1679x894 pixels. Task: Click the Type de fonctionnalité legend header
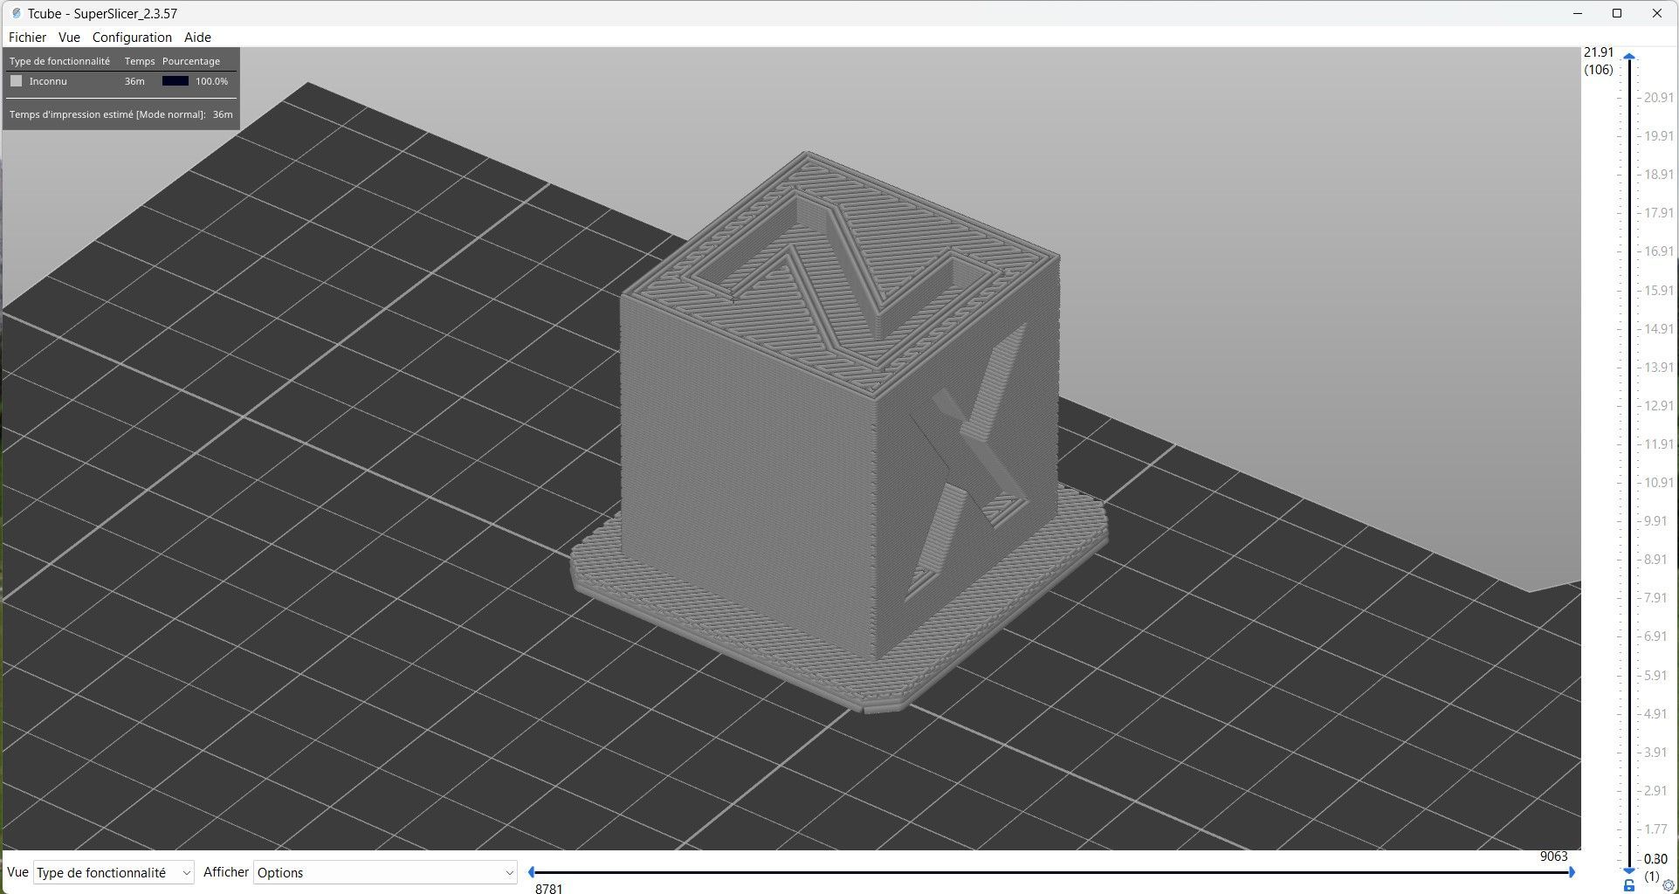[59, 61]
